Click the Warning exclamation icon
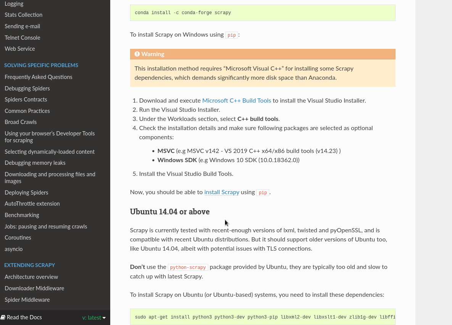Viewport: 452px width, 325px height. 137,54
